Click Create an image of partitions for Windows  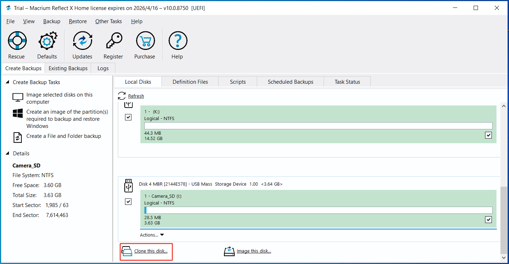pos(67,119)
